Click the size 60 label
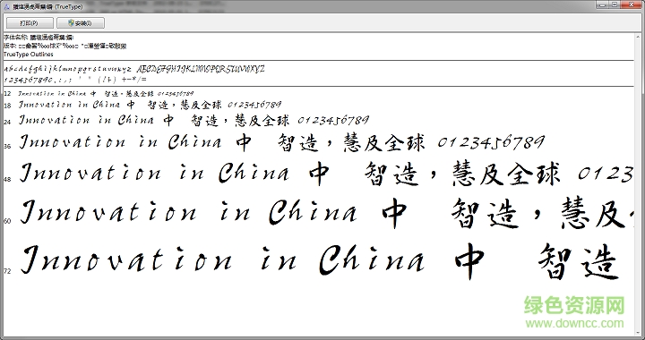This screenshot has height=340, width=645. tap(7, 221)
